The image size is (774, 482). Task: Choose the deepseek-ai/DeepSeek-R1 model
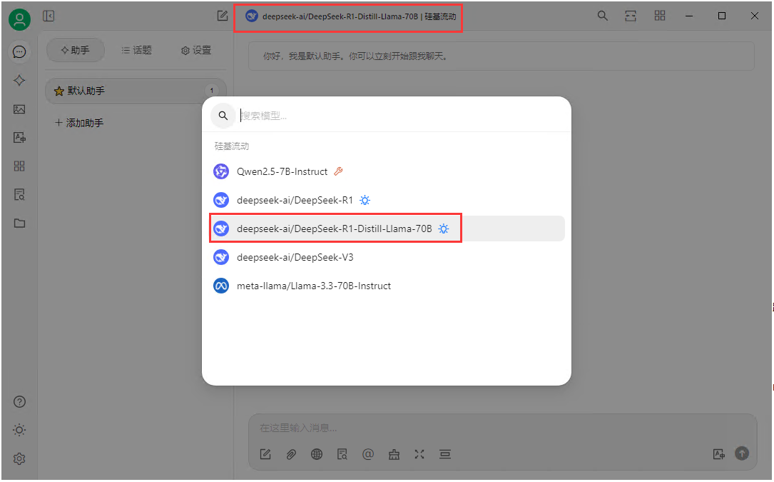pos(387,200)
